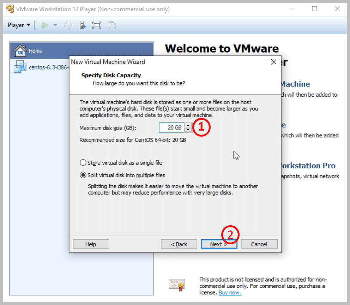
Task: Increase disk size with up spinner arrow
Action: click(x=188, y=125)
